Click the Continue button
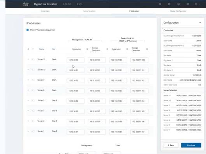Screen dimensions: 206x154 (x=191, y=145)
